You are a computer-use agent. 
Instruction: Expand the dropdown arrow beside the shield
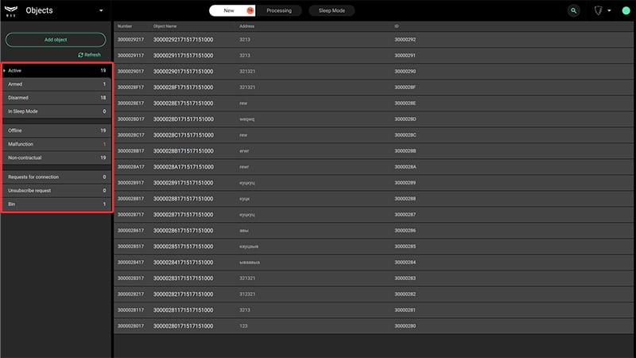point(609,10)
